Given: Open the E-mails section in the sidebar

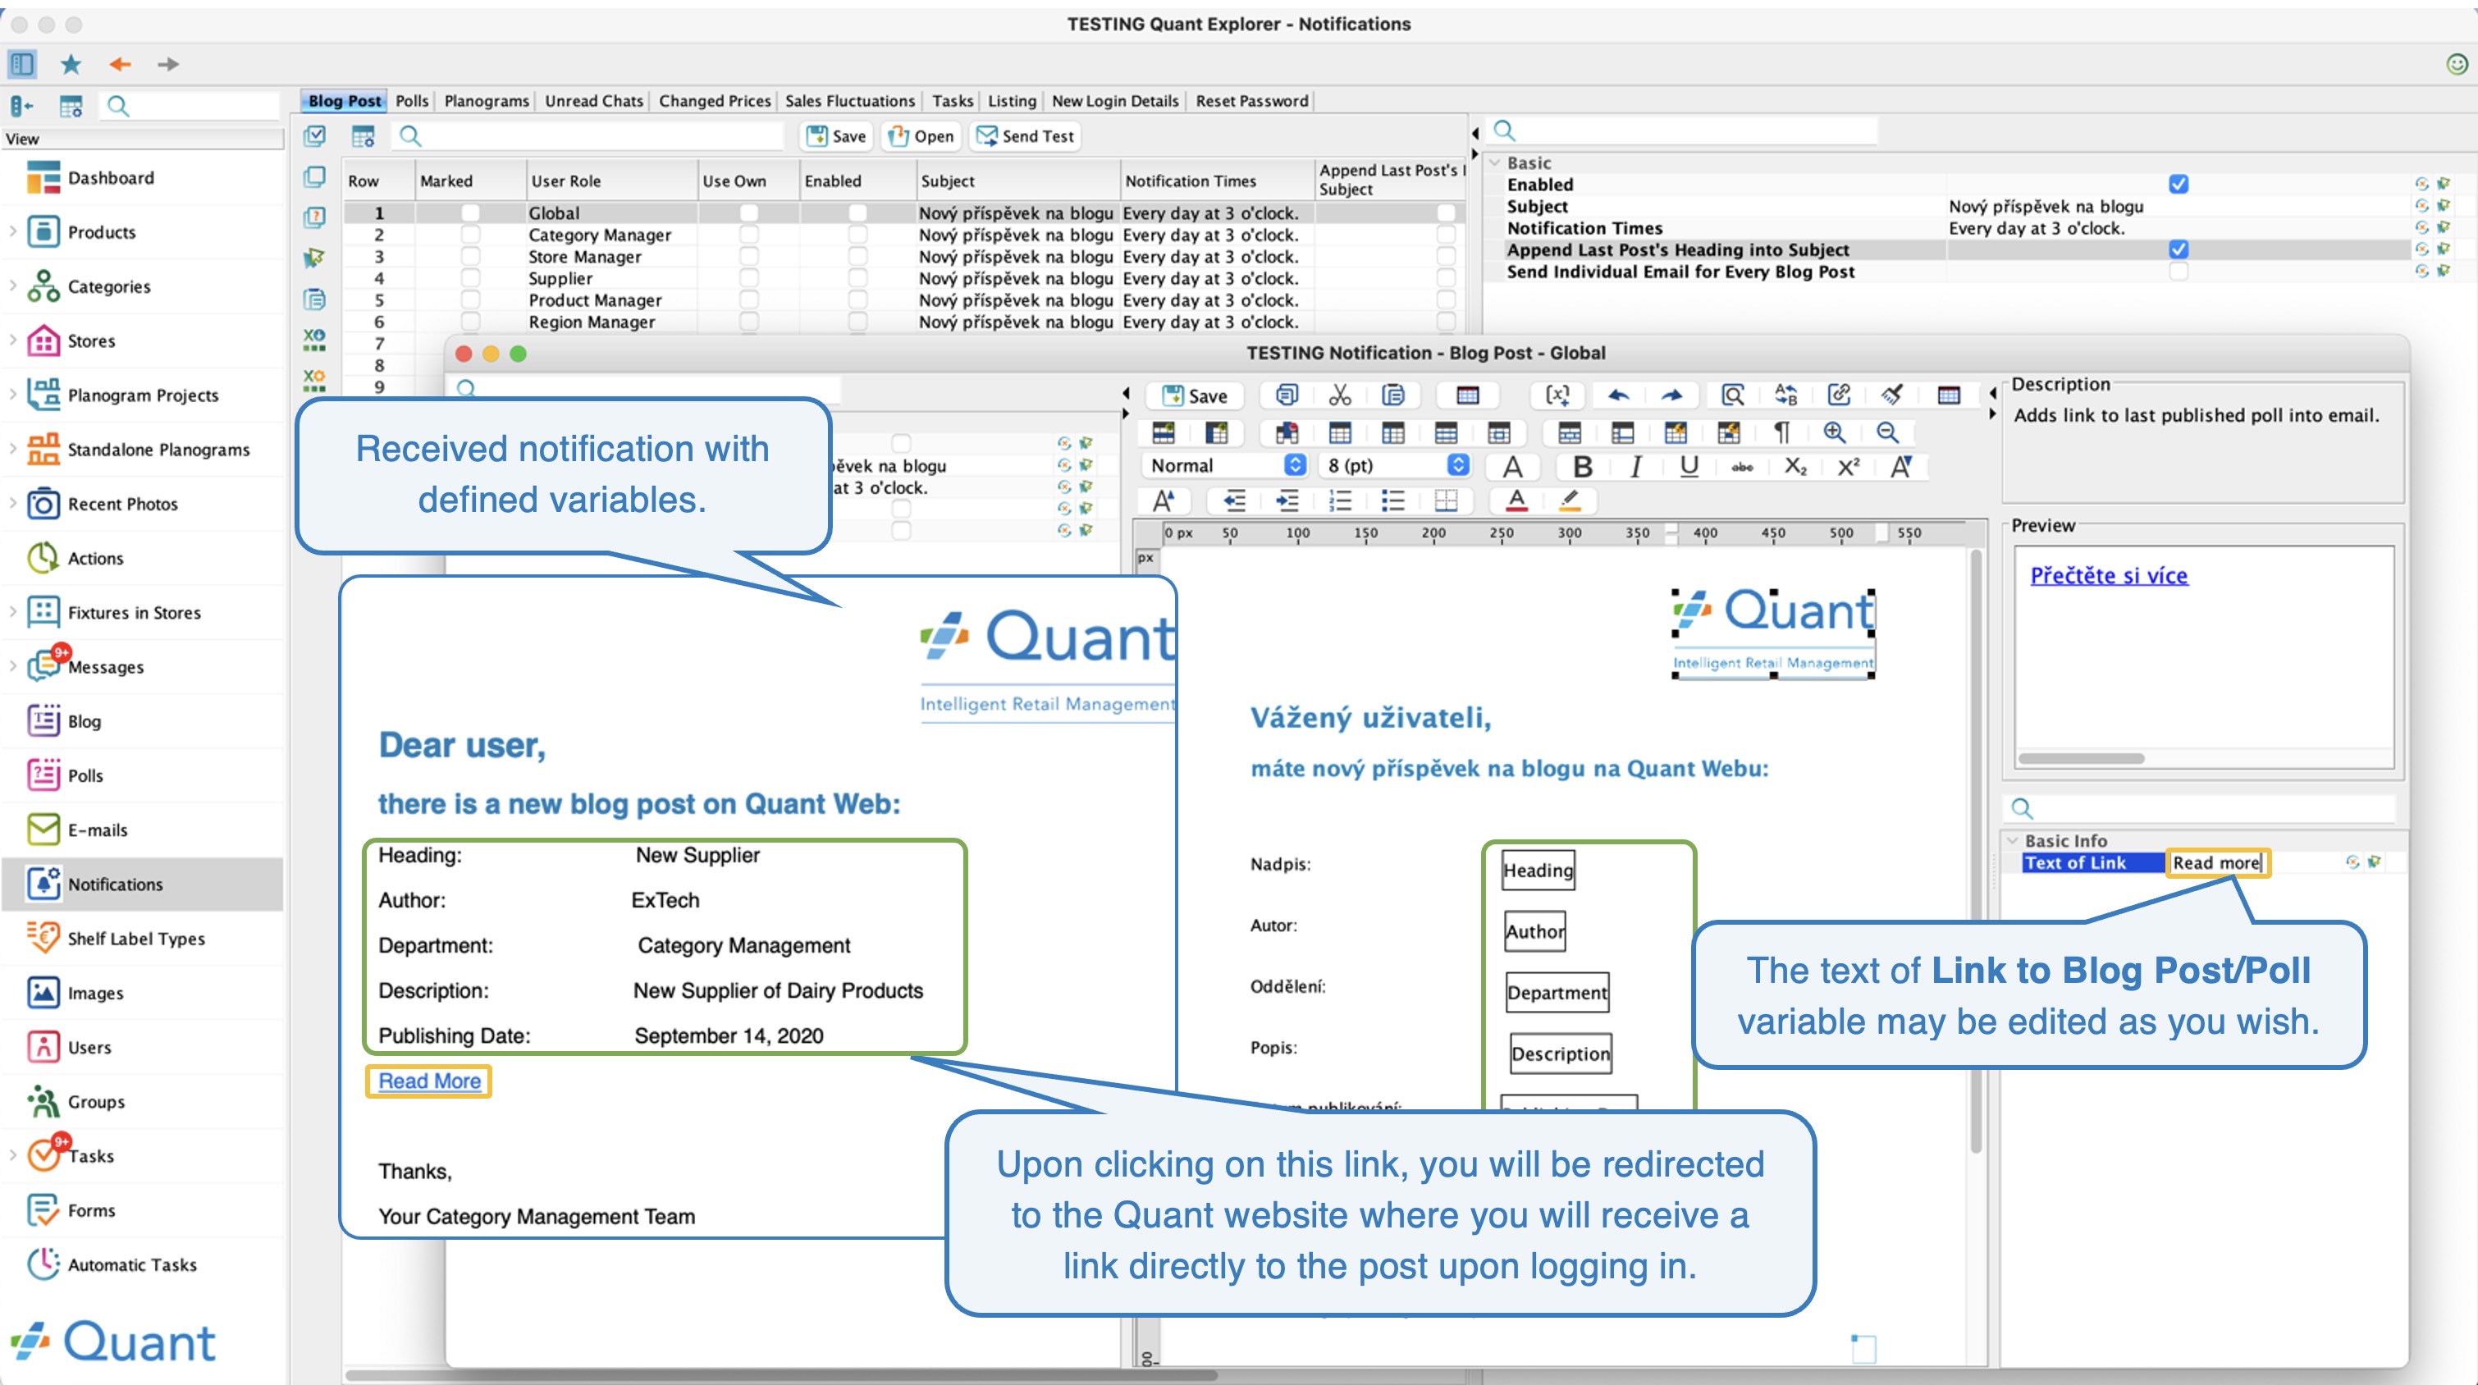Looking at the screenshot, I should (x=96, y=829).
